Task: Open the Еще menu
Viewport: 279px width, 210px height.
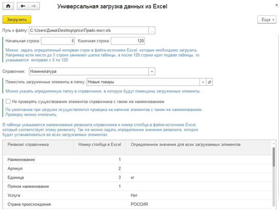Action: pos(267,20)
